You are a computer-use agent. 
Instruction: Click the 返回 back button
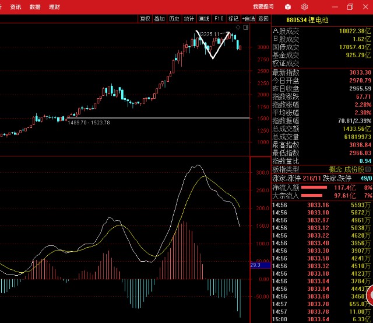(264, 19)
